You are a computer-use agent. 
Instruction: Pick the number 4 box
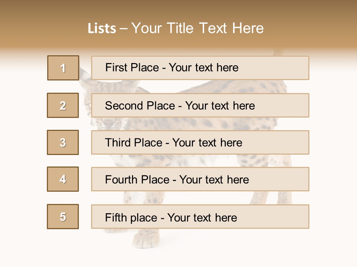[63, 179]
